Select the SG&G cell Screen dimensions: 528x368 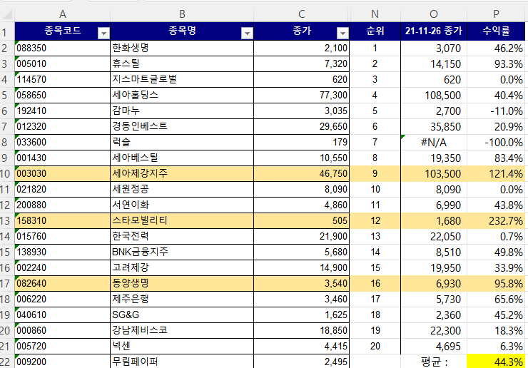point(182,315)
